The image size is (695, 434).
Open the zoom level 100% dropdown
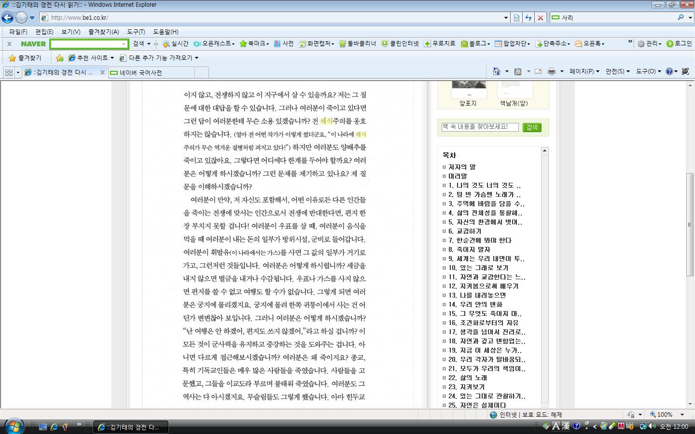point(682,415)
